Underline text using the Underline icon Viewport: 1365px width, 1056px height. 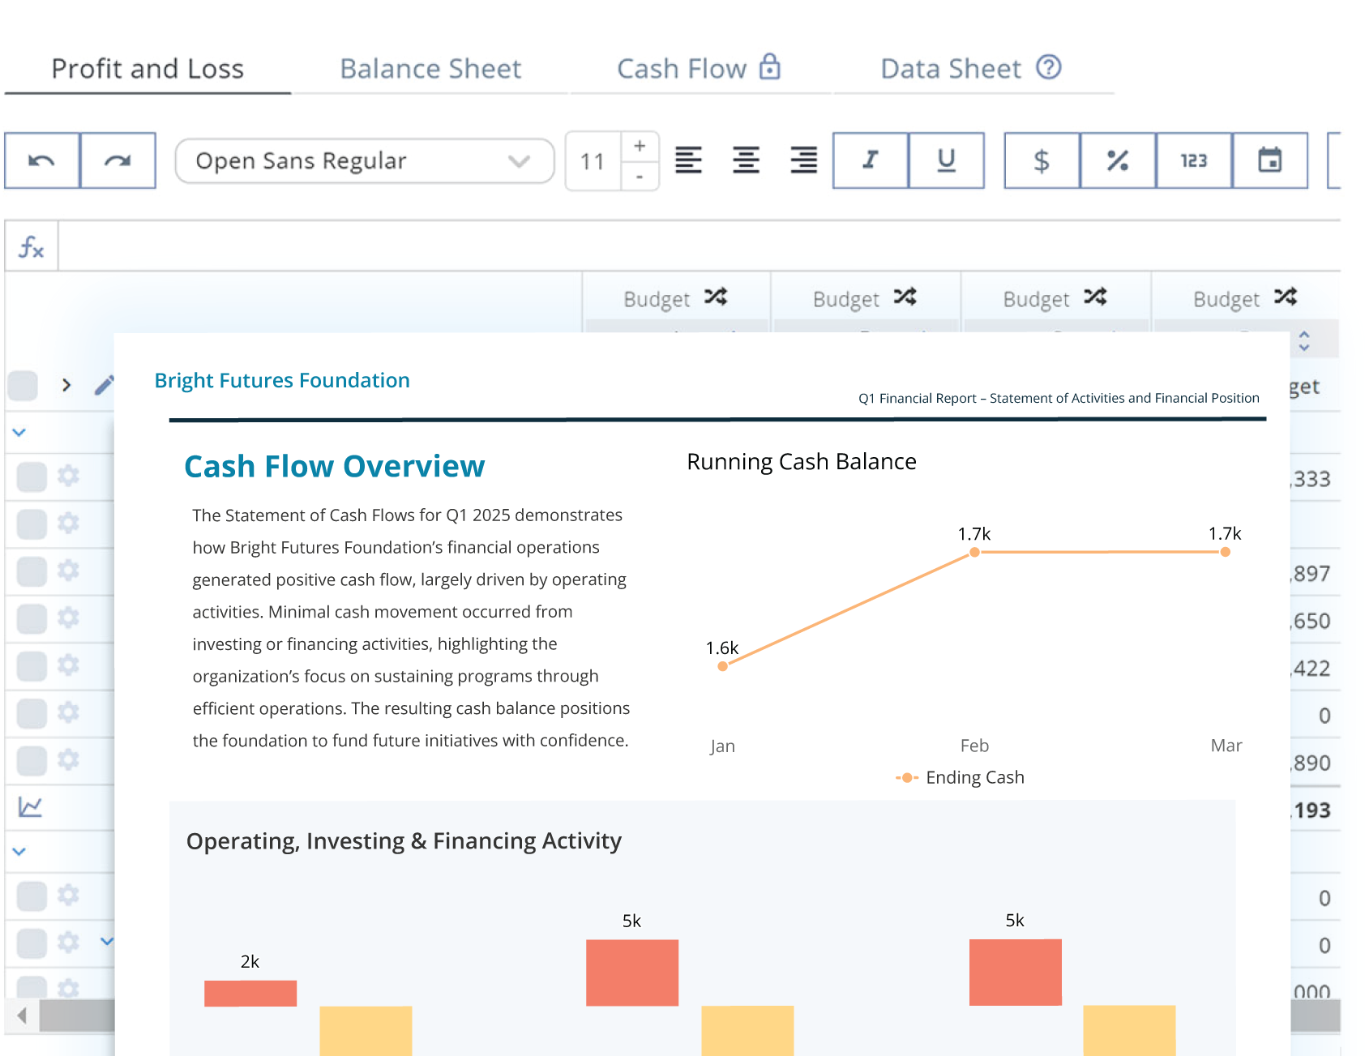point(946,160)
